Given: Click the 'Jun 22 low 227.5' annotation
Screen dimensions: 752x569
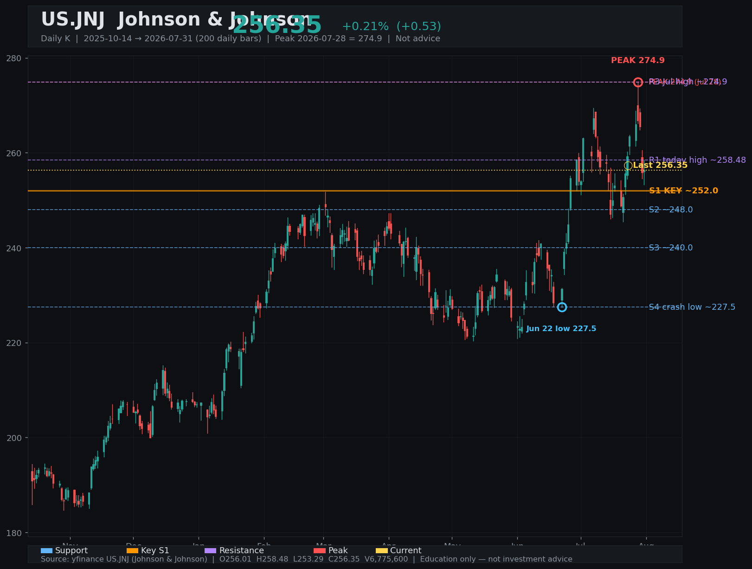Looking at the screenshot, I should pos(561,329).
